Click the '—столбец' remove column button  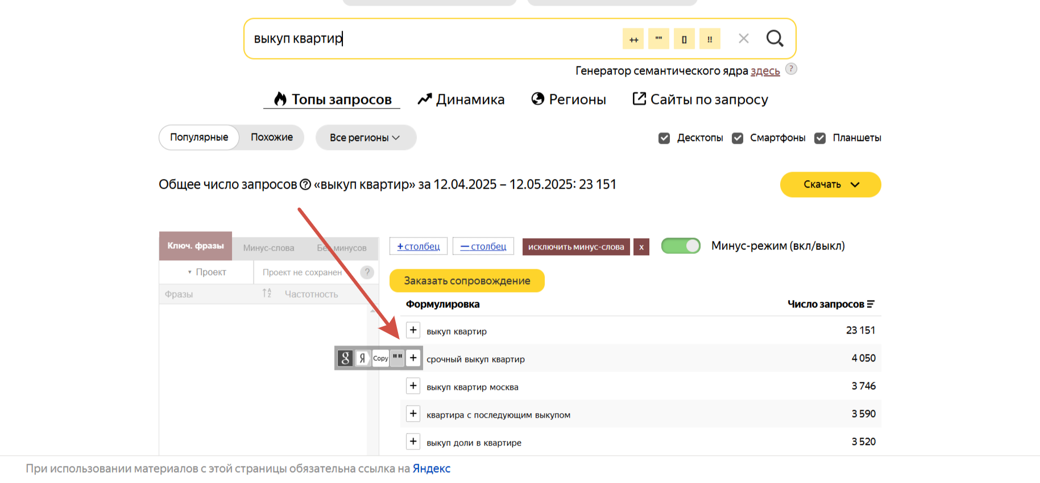click(483, 247)
